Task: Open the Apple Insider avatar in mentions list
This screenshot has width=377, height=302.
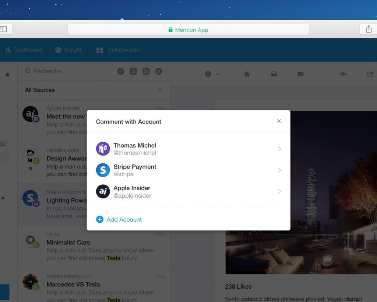Action: tap(31, 114)
